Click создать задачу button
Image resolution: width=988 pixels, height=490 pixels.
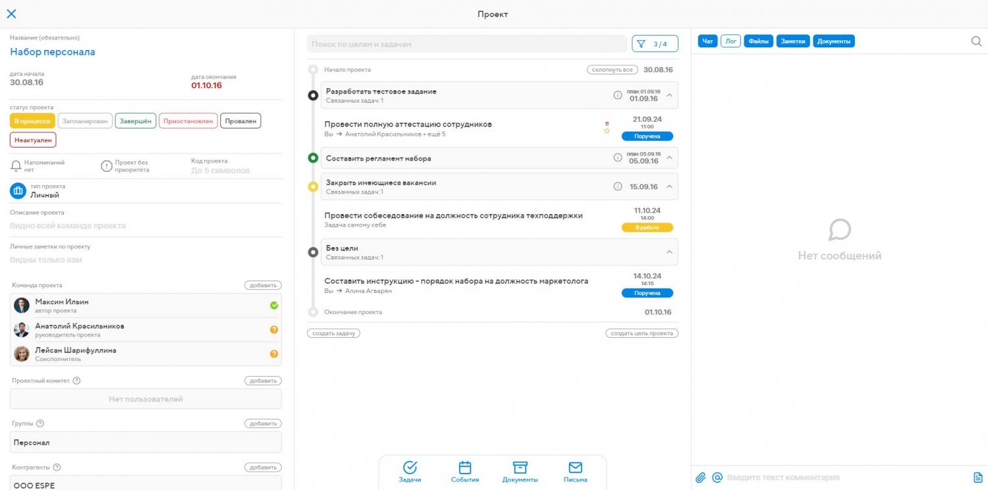coord(333,333)
